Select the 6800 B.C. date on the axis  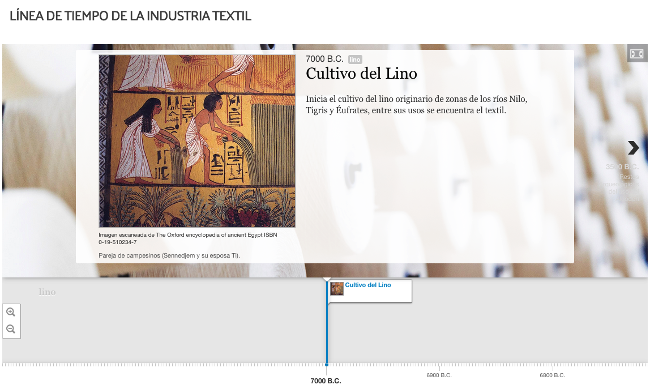click(x=552, y=375)
